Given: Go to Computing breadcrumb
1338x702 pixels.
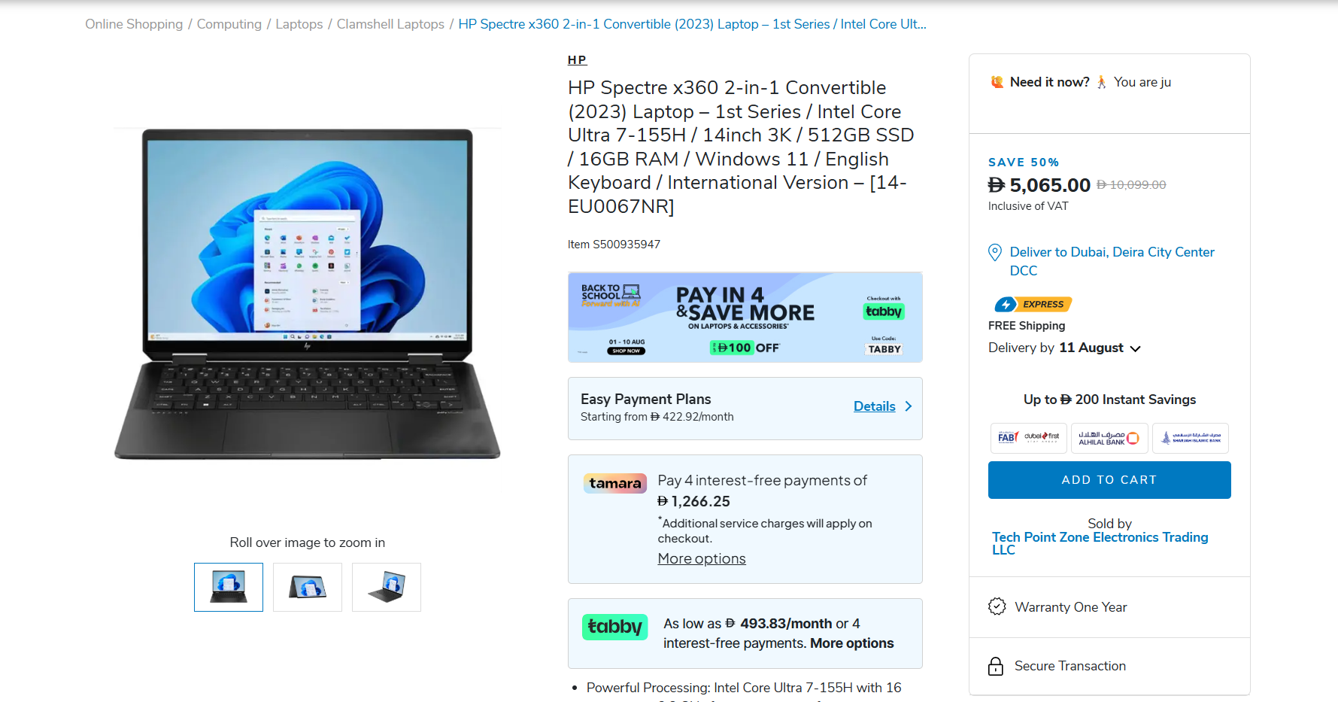Looking at the screenshot, I should (229, 24).
